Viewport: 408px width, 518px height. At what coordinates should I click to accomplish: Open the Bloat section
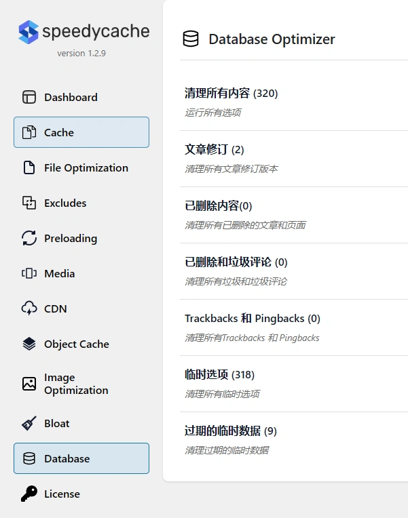81,423
